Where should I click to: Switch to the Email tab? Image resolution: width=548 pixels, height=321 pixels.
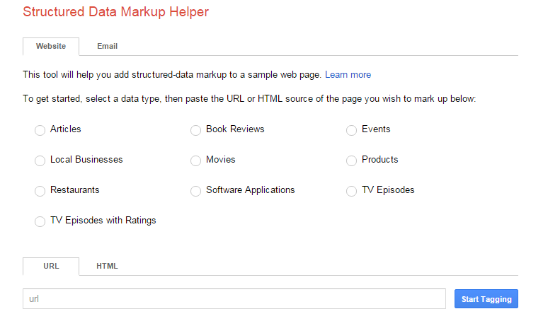click(108, 46)
